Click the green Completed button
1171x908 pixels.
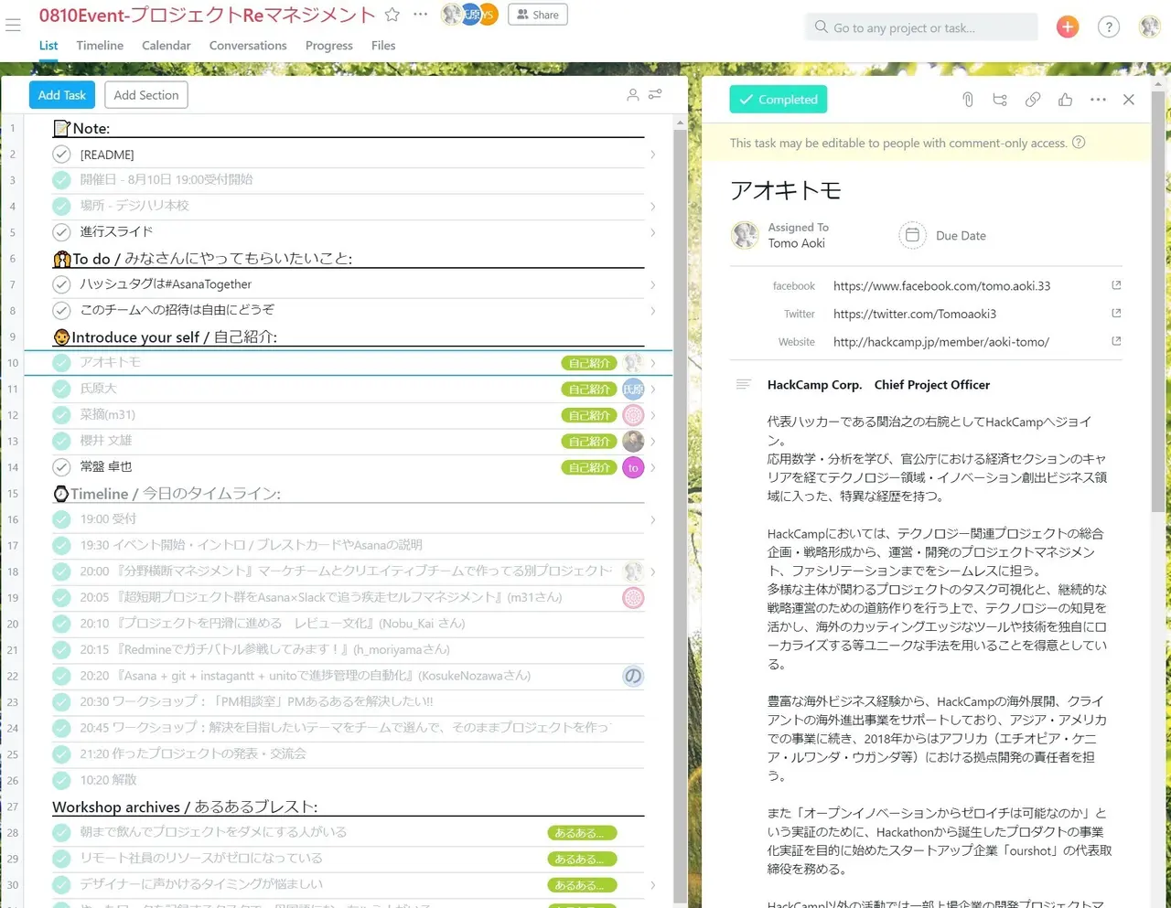coord(779,99)
